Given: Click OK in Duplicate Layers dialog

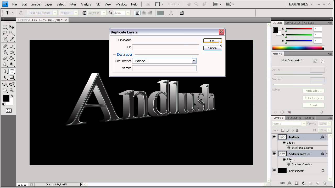Looking at the screenshot, I should coord(212,41).
